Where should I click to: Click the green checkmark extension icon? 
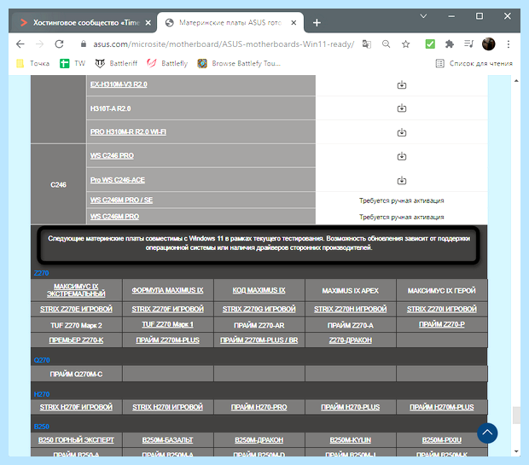(x=430, y=44)
